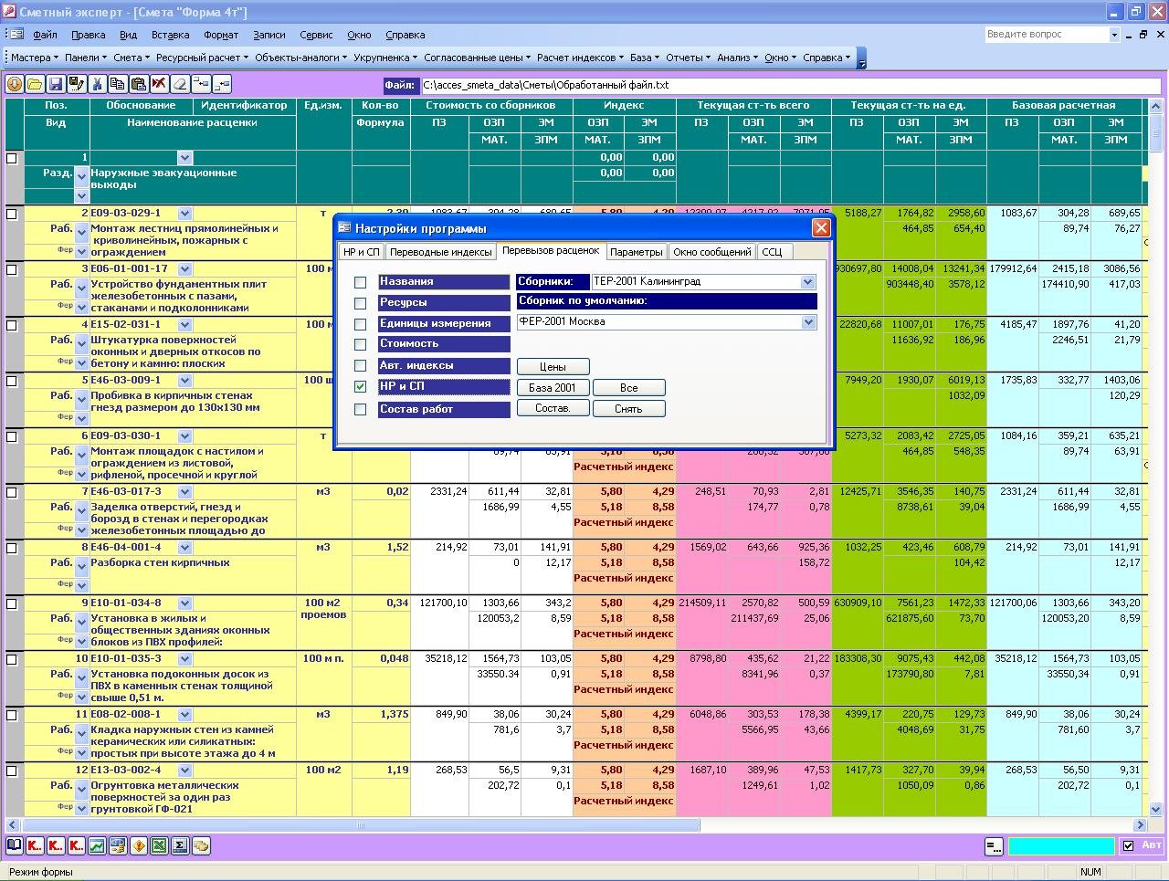The image size is (1169, 881).
Task: Click the red X delete icon
Action: point(159,84)
